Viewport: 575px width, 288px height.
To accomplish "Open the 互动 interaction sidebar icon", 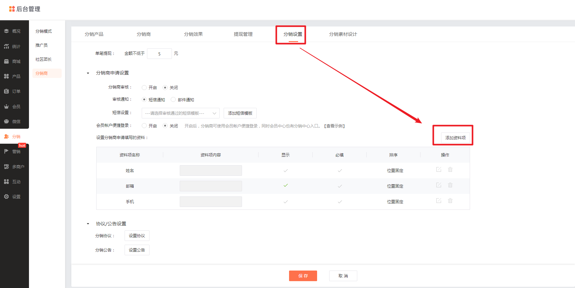I will click(6, 182).
